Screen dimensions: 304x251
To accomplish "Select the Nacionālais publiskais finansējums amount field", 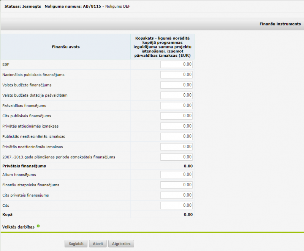I will click(176, 75).
